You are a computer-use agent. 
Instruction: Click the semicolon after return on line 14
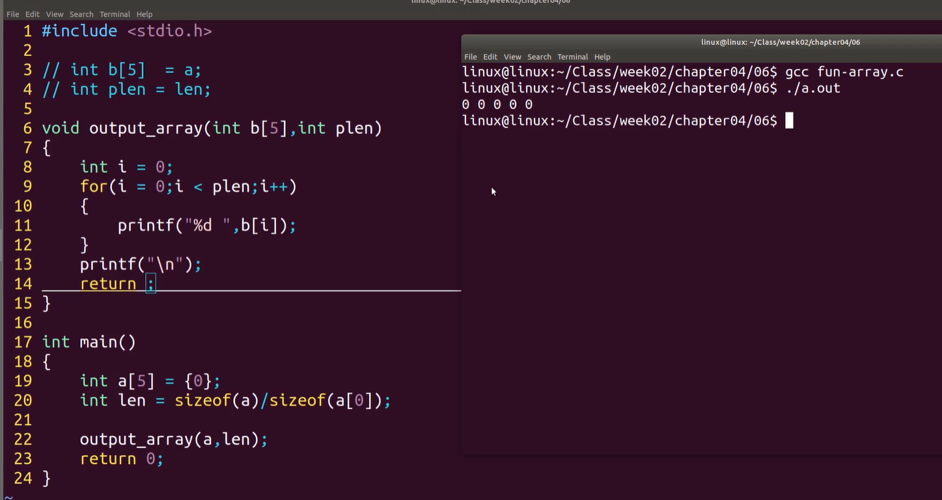(x=150, y=284)
